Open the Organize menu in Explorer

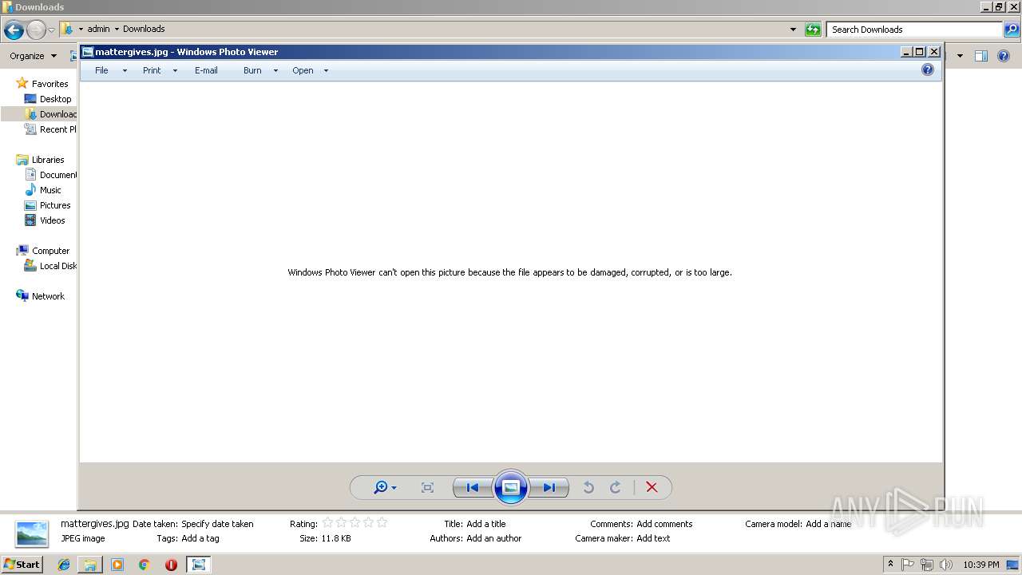click(x=33, y=56)
